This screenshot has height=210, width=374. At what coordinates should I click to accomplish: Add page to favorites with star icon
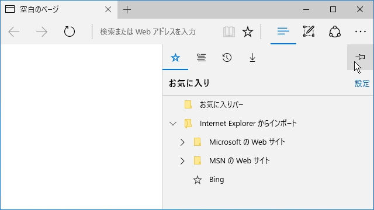tap(248, 32)
